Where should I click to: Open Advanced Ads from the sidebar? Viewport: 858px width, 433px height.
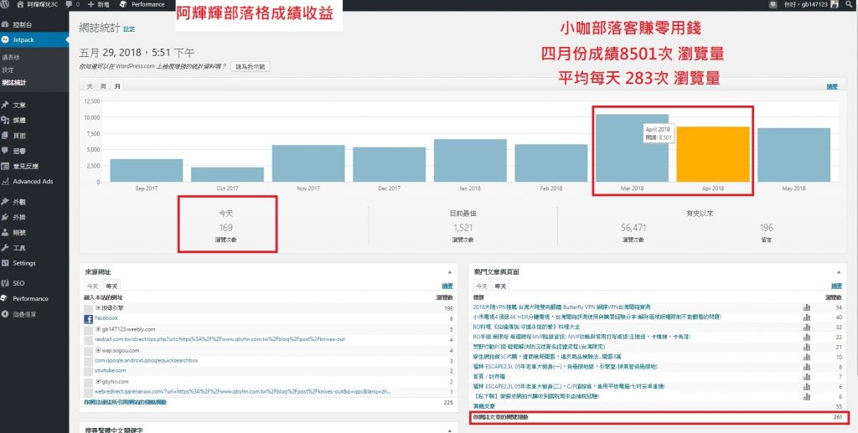(x=32, y=181)
